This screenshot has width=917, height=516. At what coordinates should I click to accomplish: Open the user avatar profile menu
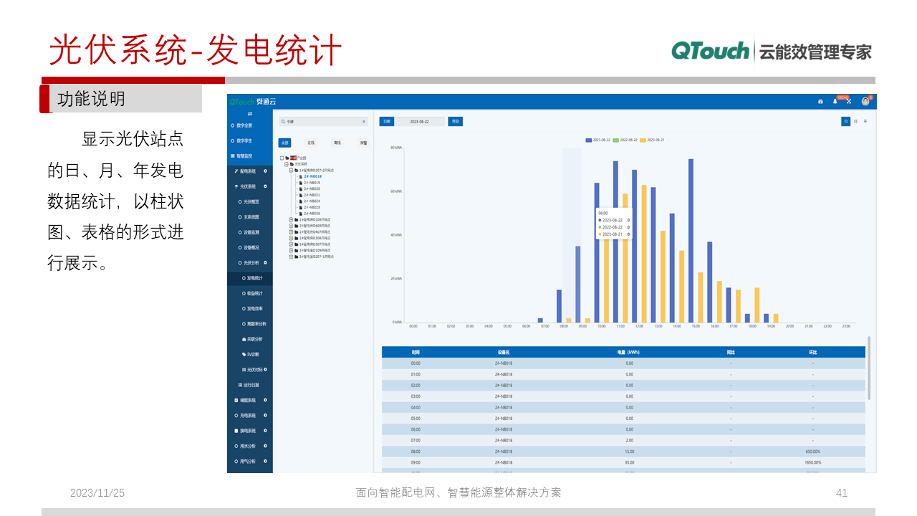click(x=865, y=102)
